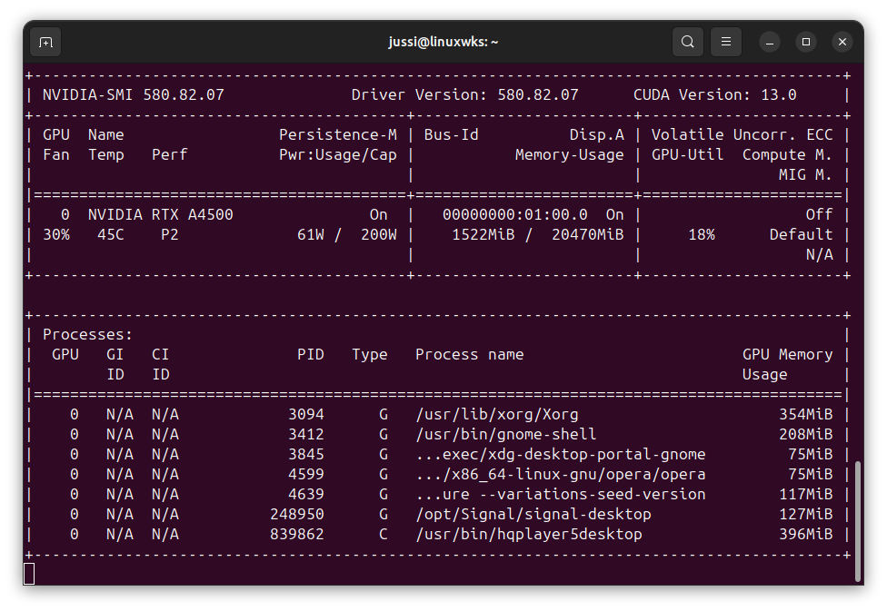887x611 pixels.
Task: Click the 200W power cap value
Action: click(379, 234)
